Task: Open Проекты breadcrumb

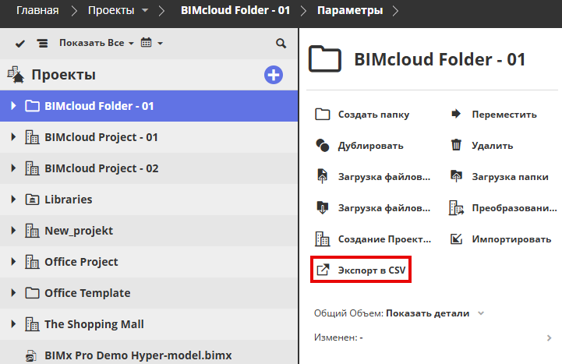Action: 111,10
